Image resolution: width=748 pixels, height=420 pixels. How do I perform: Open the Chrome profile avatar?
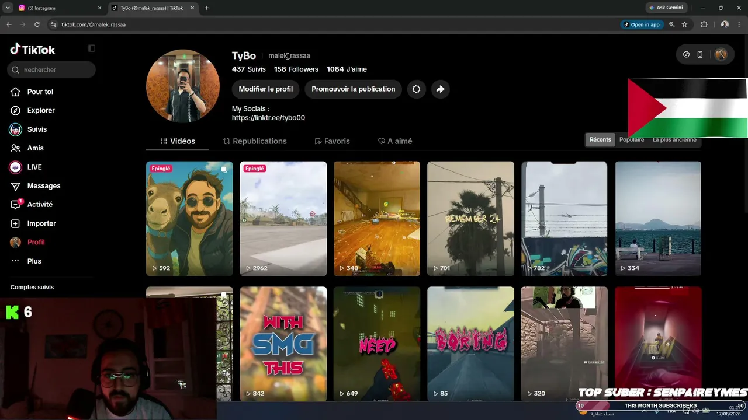725,24
